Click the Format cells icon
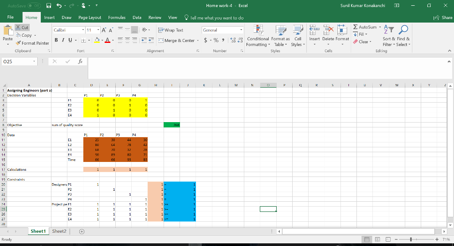 (342, 30)
